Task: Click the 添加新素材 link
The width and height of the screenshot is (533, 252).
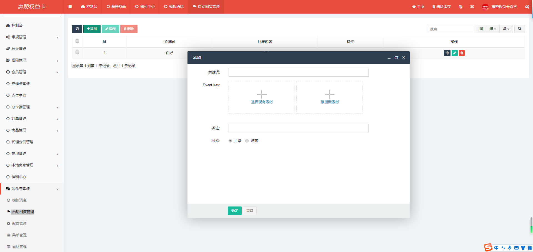Action: click(330, 102)
